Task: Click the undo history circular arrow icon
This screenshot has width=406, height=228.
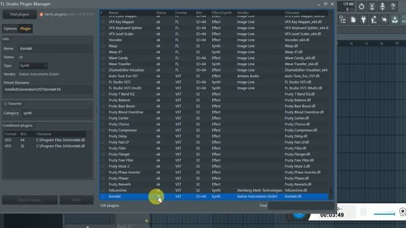Action: [362, 6]
